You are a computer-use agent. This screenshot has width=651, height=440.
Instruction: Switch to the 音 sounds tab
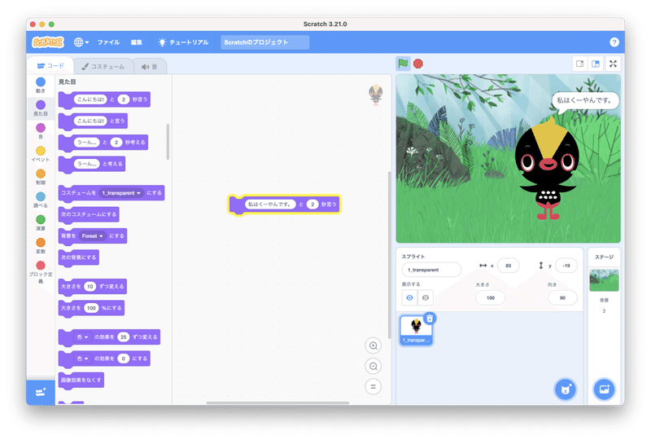[150, 67]
